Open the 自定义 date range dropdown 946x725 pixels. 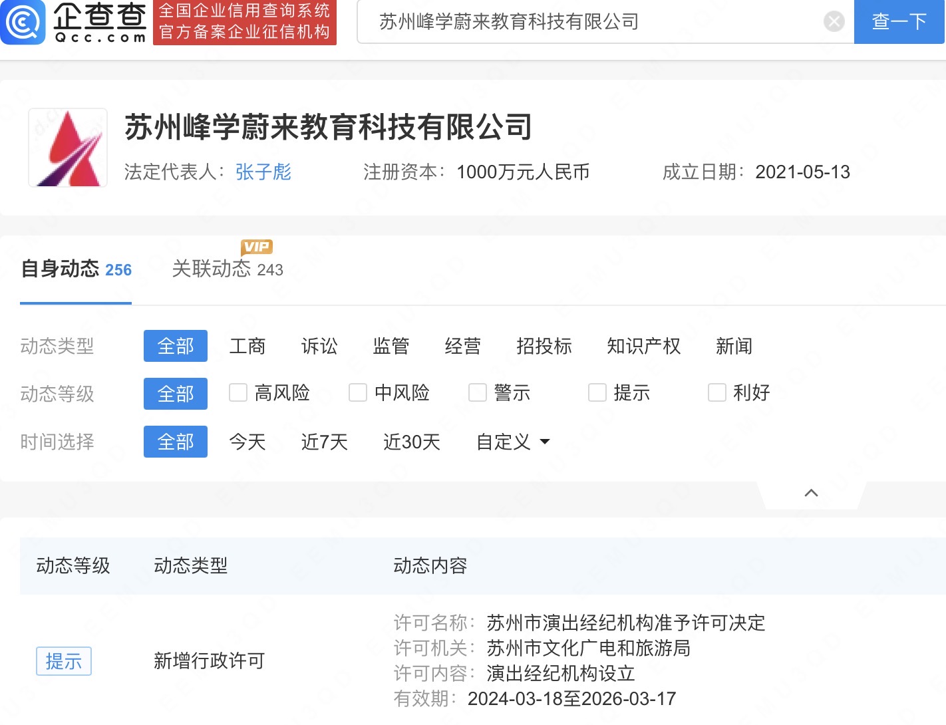511,442
